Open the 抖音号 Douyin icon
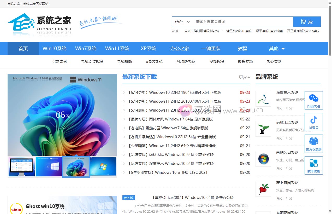 click(313, 122)
